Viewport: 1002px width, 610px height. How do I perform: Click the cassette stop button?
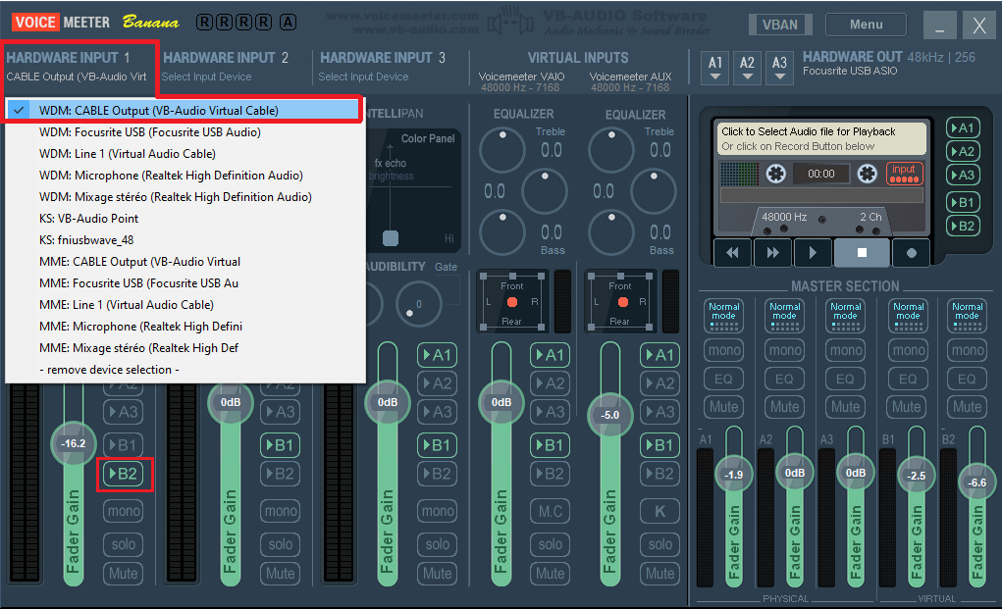[862, 252]
